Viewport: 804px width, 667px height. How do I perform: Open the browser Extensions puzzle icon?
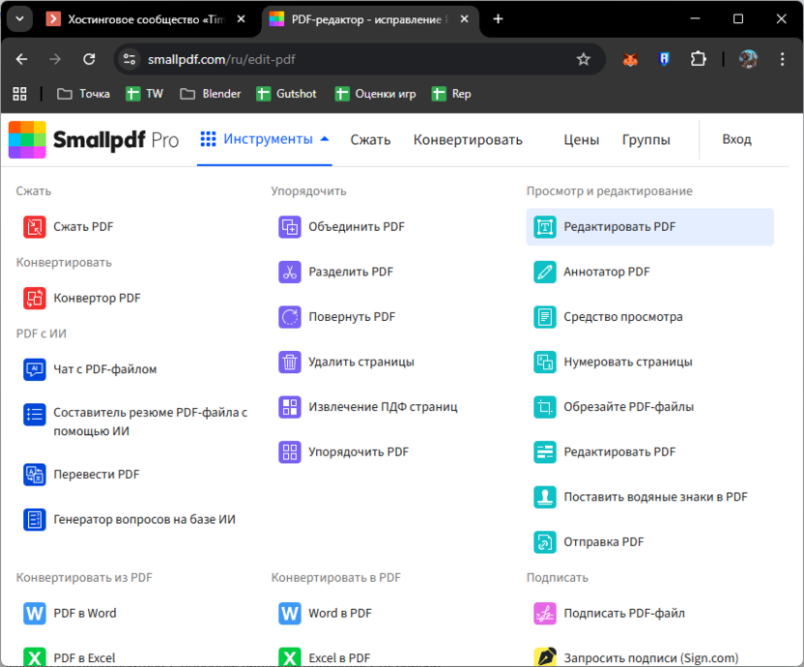tap(698, 60)
